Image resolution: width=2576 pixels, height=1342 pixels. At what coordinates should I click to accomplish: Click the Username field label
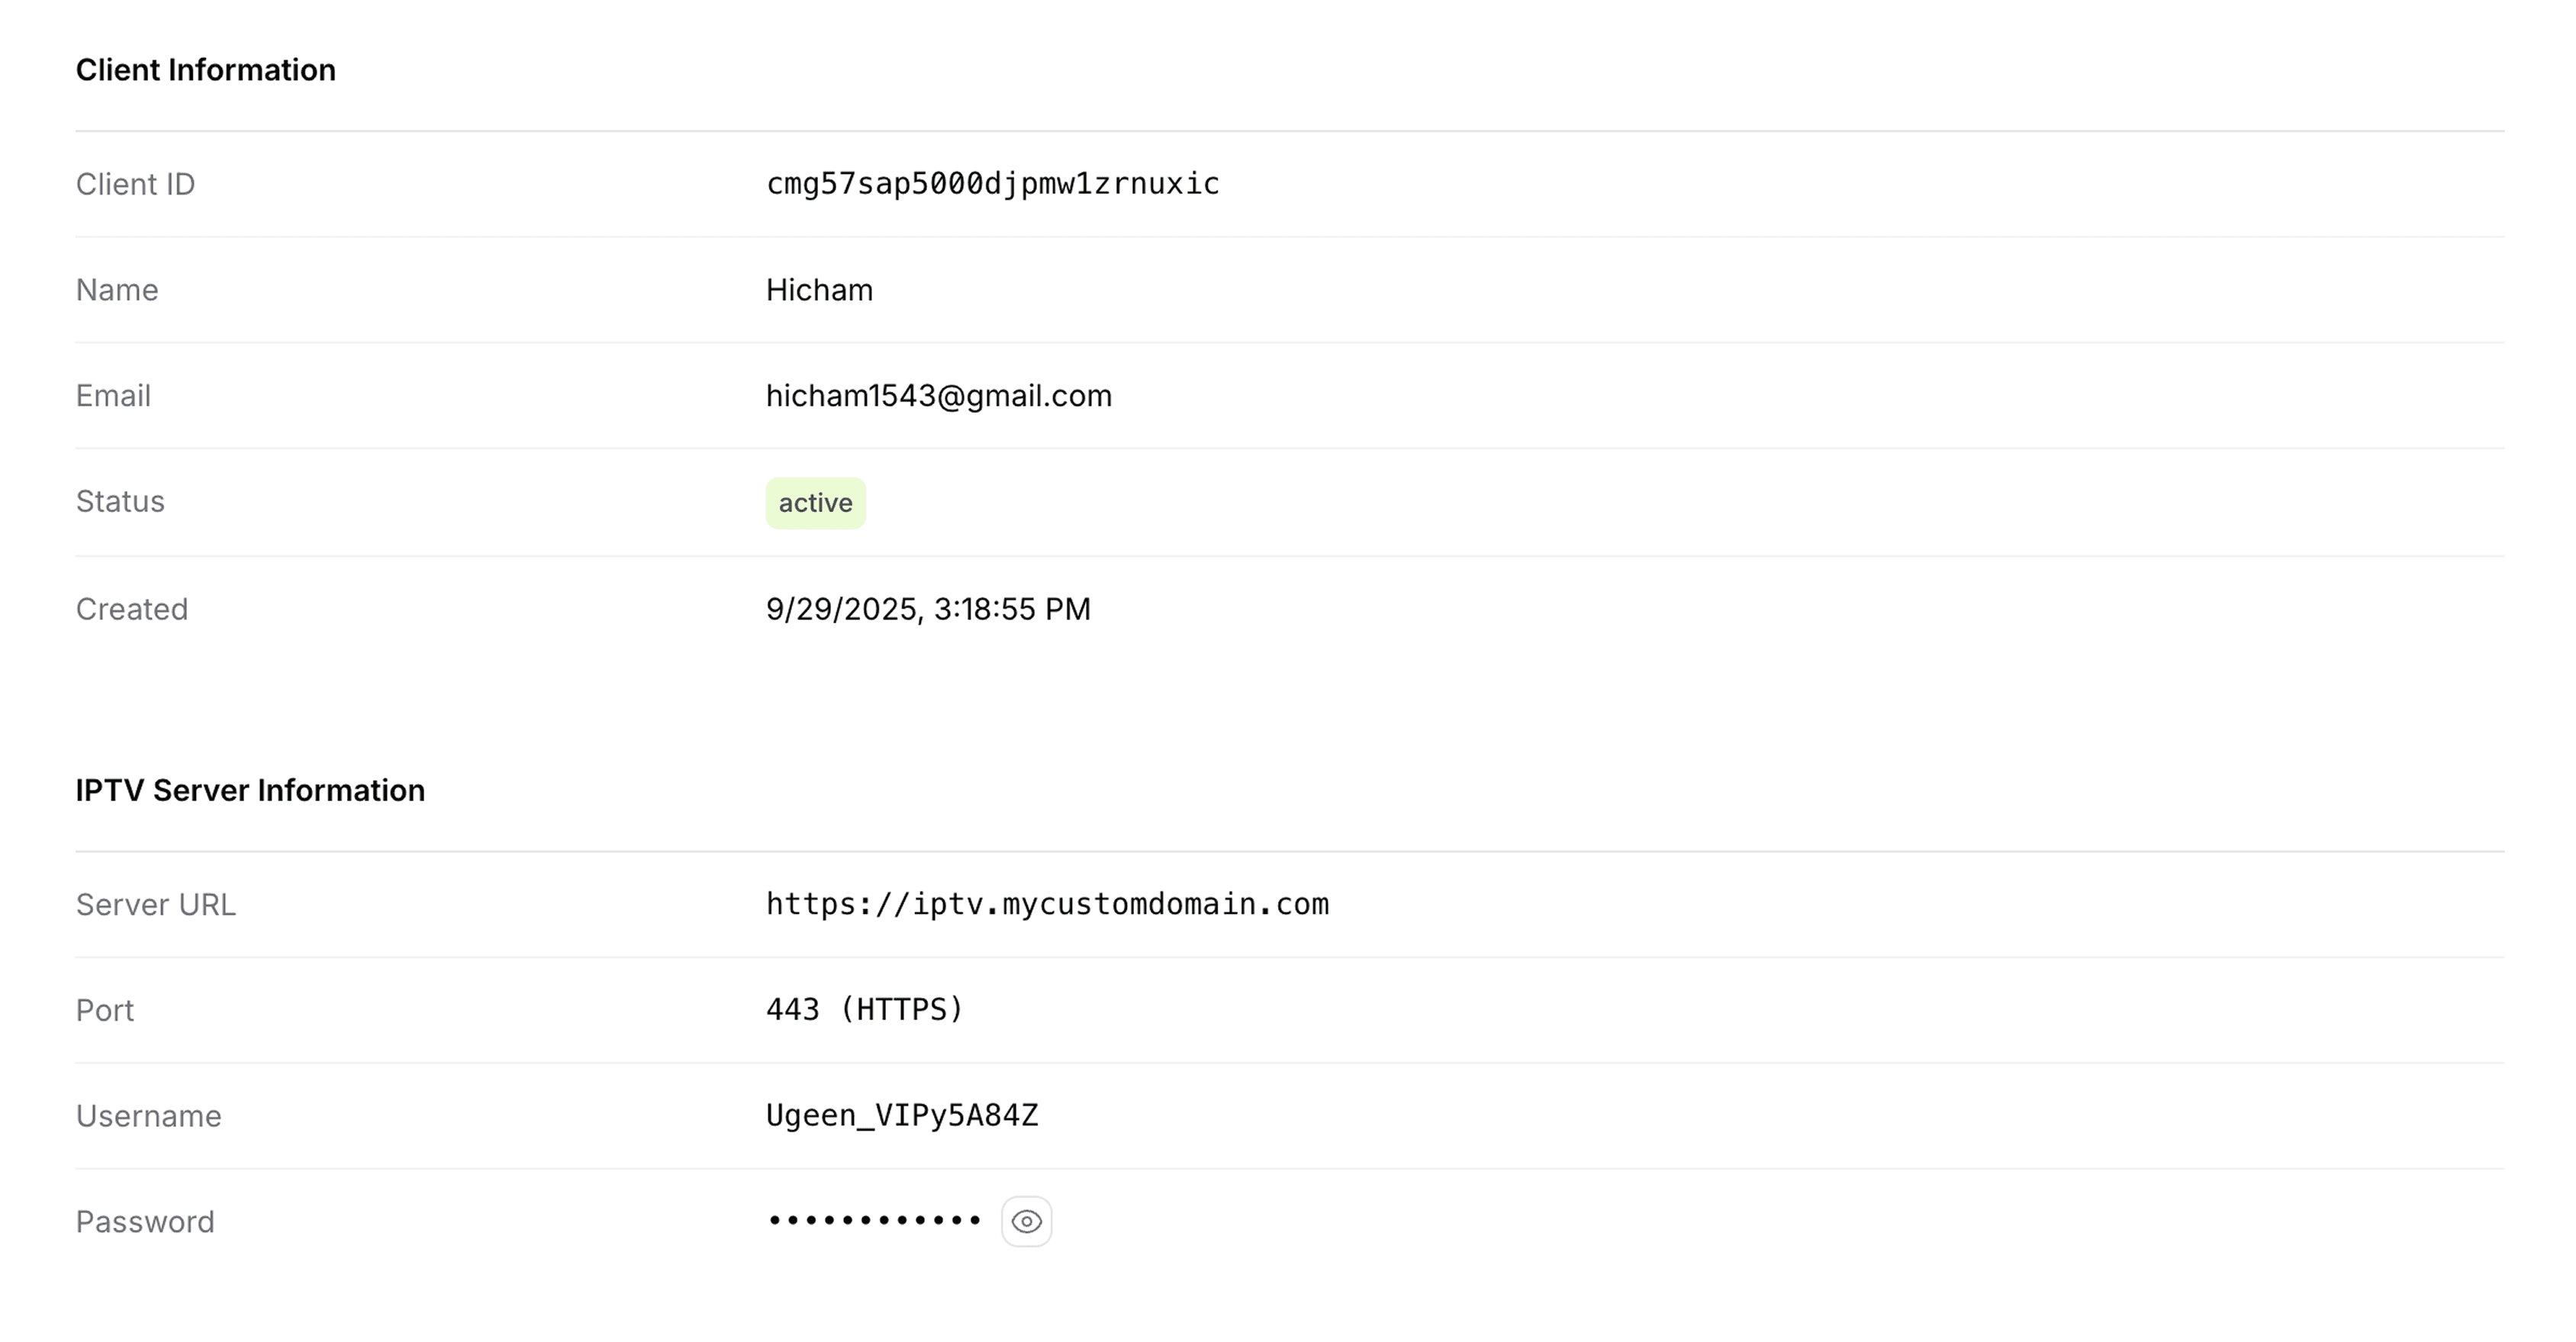[149, 1115]
